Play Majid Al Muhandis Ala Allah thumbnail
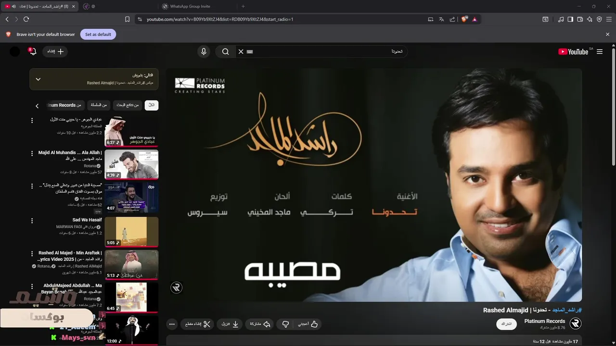Viewport: 616px width, 346px height. click(x=131, y=164)
